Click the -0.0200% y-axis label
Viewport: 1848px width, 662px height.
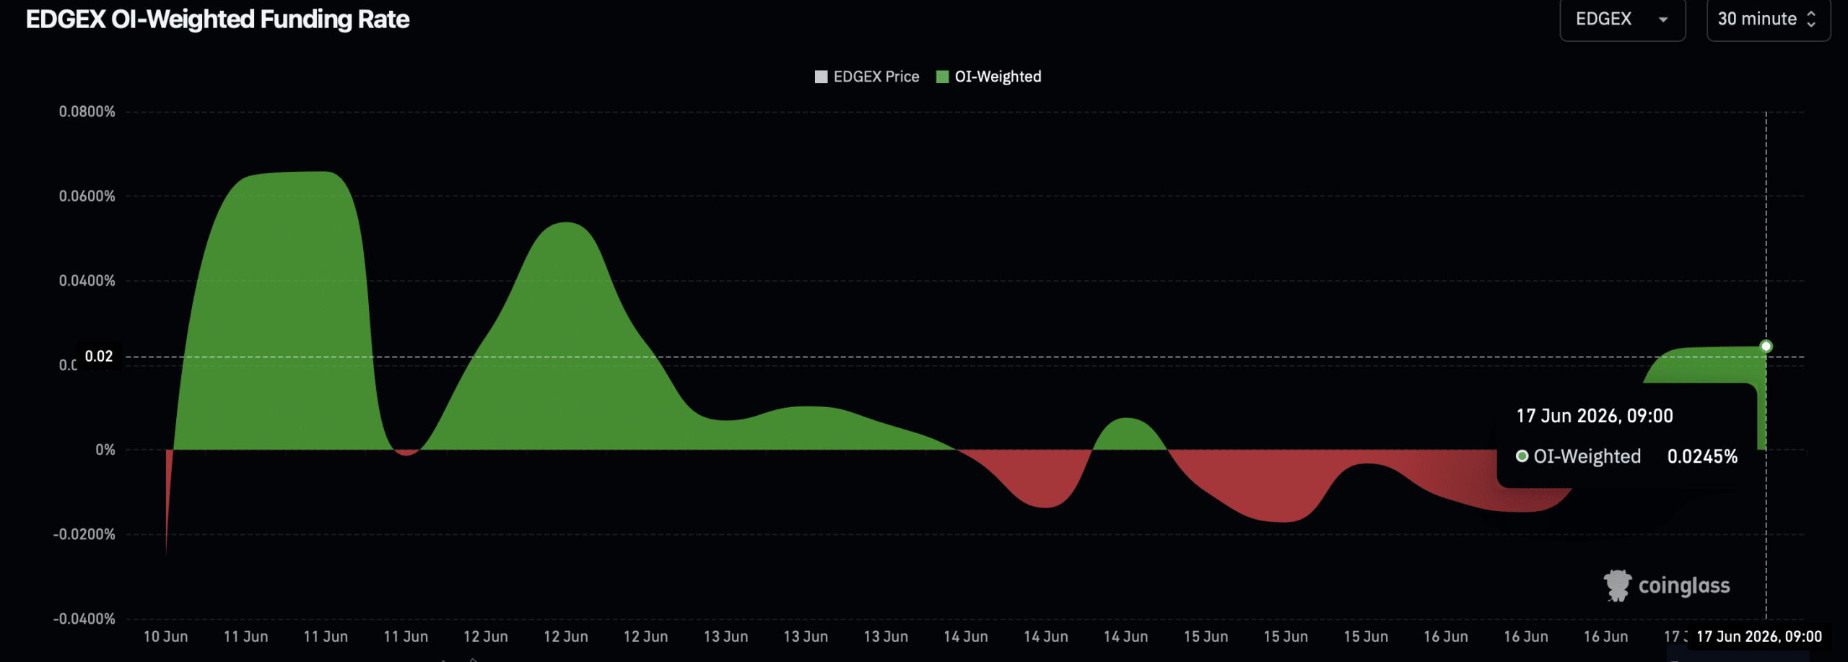[84, 534]
